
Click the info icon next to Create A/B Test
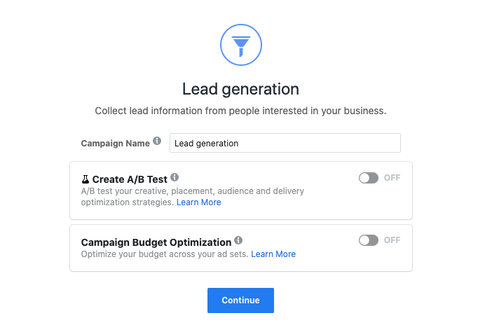pos(175,177)
